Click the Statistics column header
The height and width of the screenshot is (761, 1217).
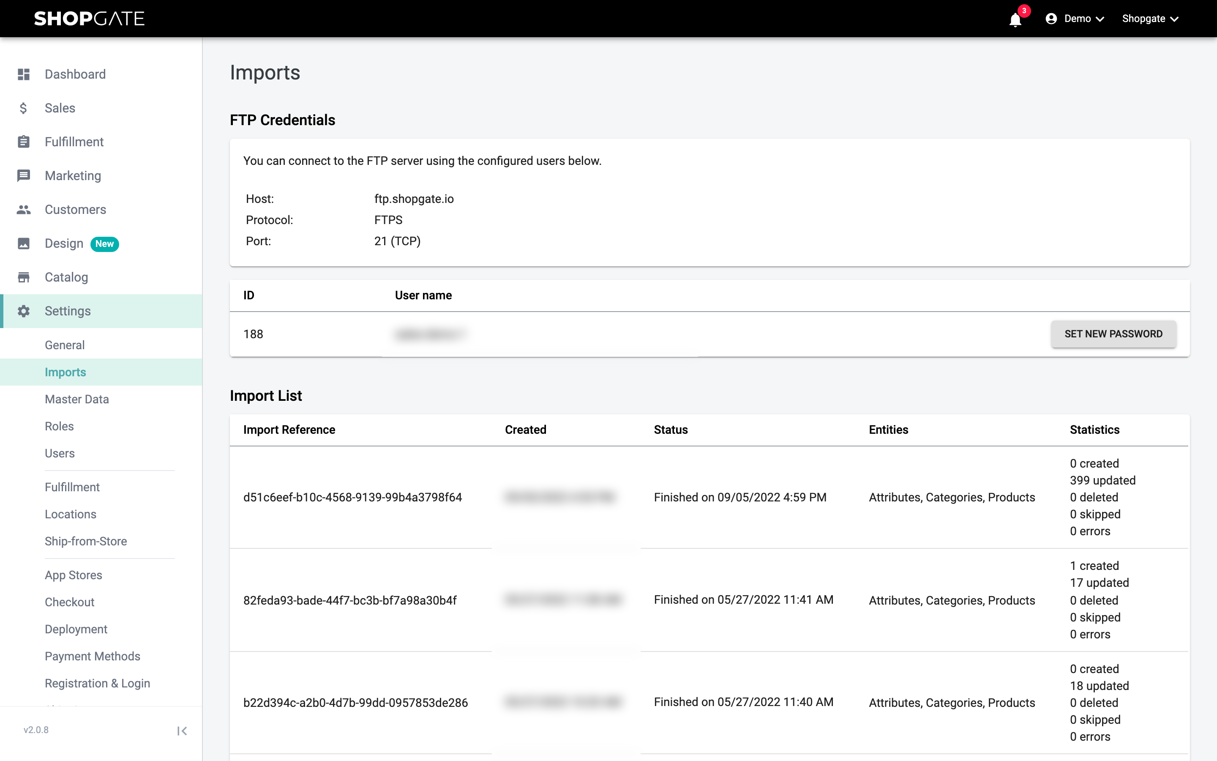click(x=1094, y=430)
